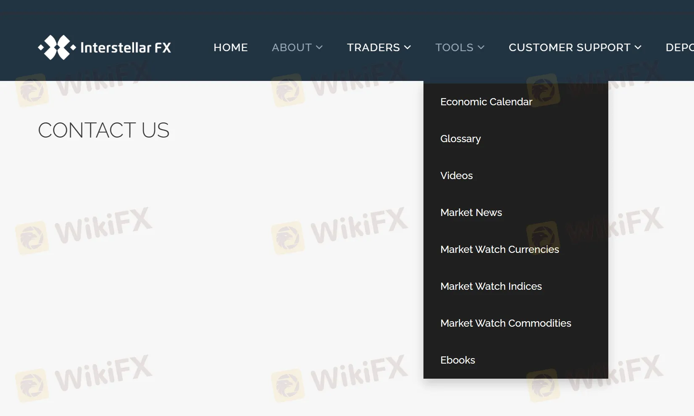Expand the chevron arrow beside ABOUT

tap(319, 47)
